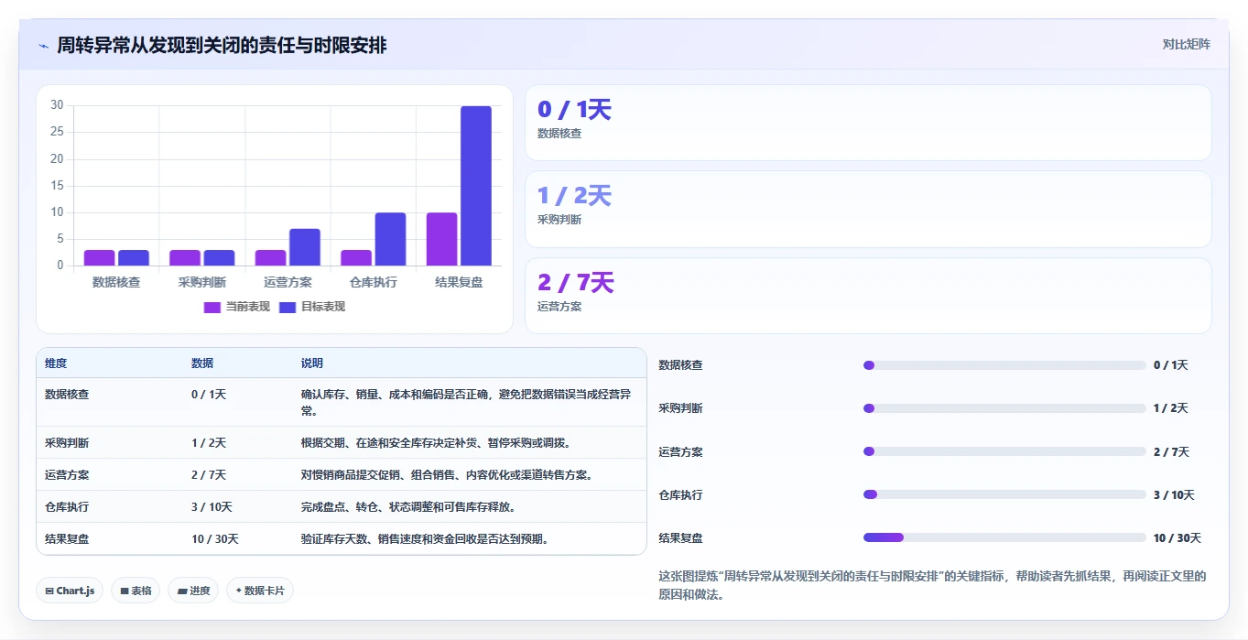Click the heading 周转异常从发现到关闭的责任与时限安排
Viewport: 1248px width, 640px height.
[222, 45]
